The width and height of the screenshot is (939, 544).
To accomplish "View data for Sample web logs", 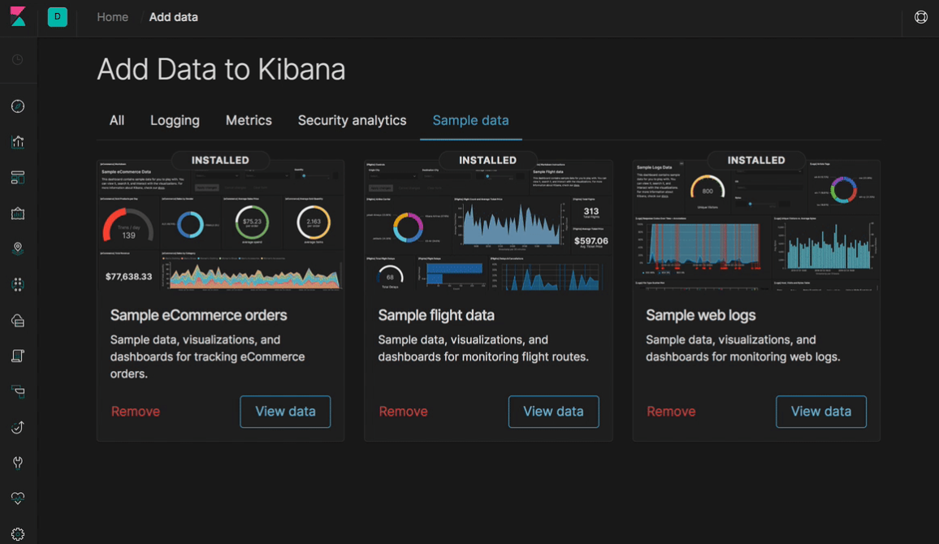I will click(x=821, y=412).
